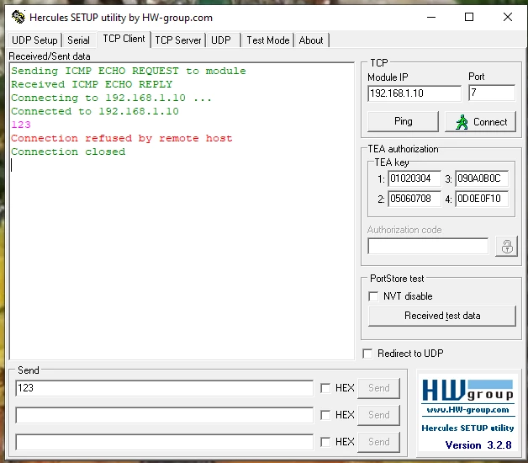Click 'Connecting to 192.168.1.10 ...' line
The image size is (528, 463).
click(x=112, y=98)
